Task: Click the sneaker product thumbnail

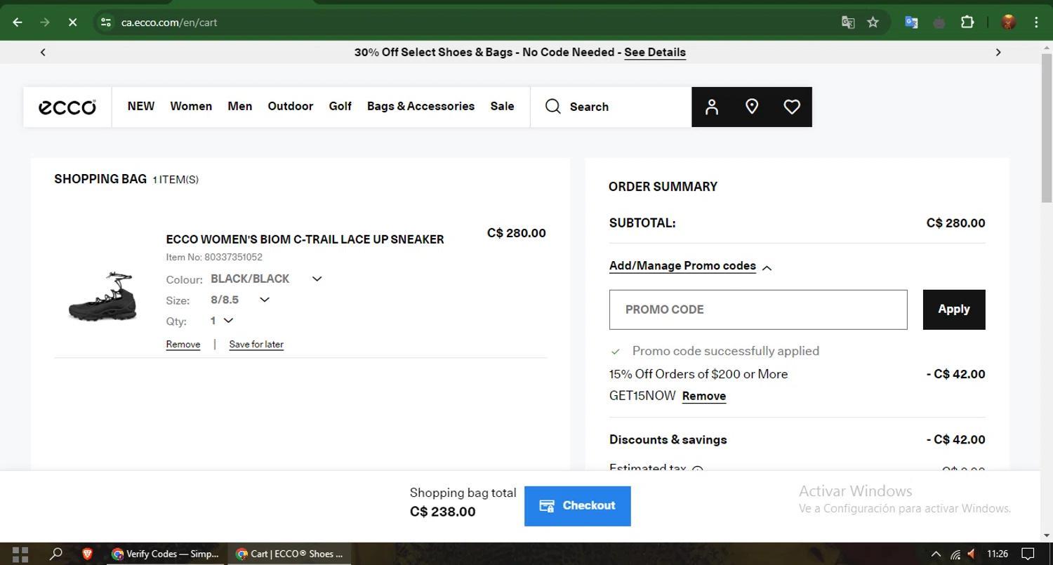Action: (x=103, y=297)
